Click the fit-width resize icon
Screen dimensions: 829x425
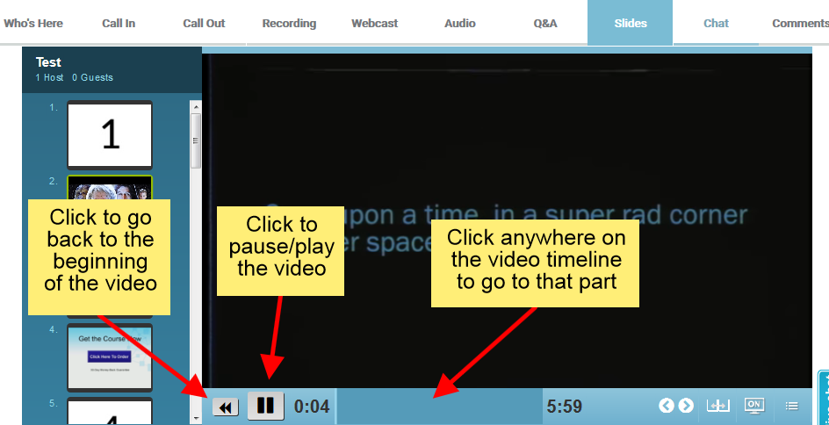coord(718,406)
